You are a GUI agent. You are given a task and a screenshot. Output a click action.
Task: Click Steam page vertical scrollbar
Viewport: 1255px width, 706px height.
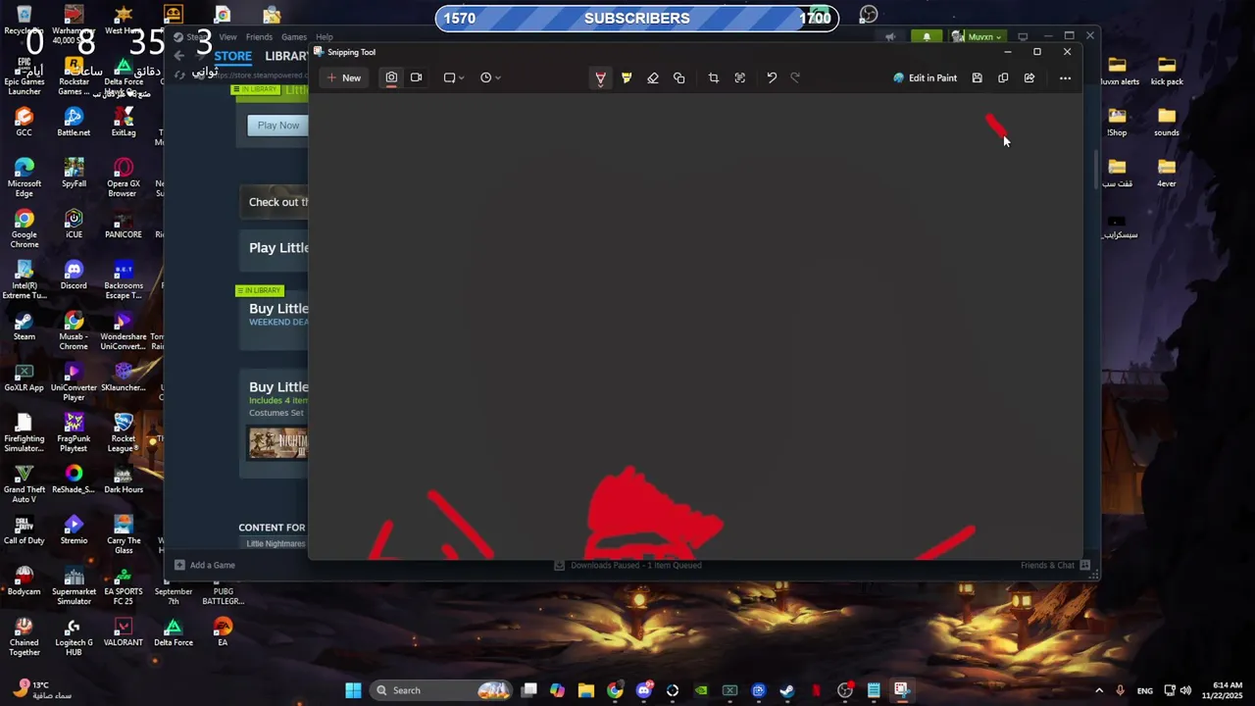tap(1095, 170)
